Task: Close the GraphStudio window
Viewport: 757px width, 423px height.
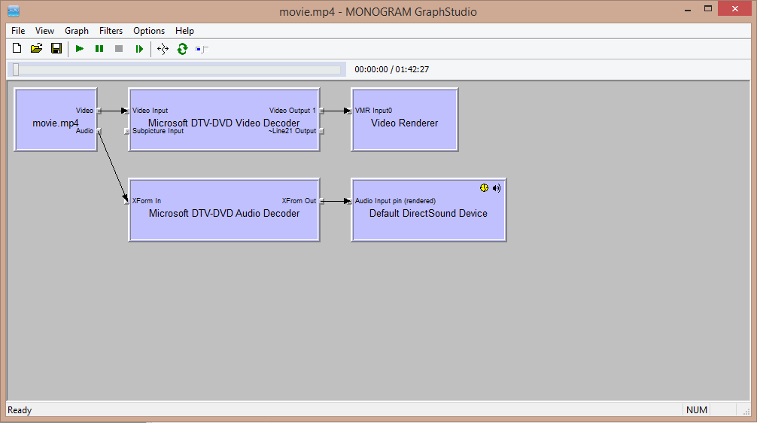Action: click(x=734, y=9)
